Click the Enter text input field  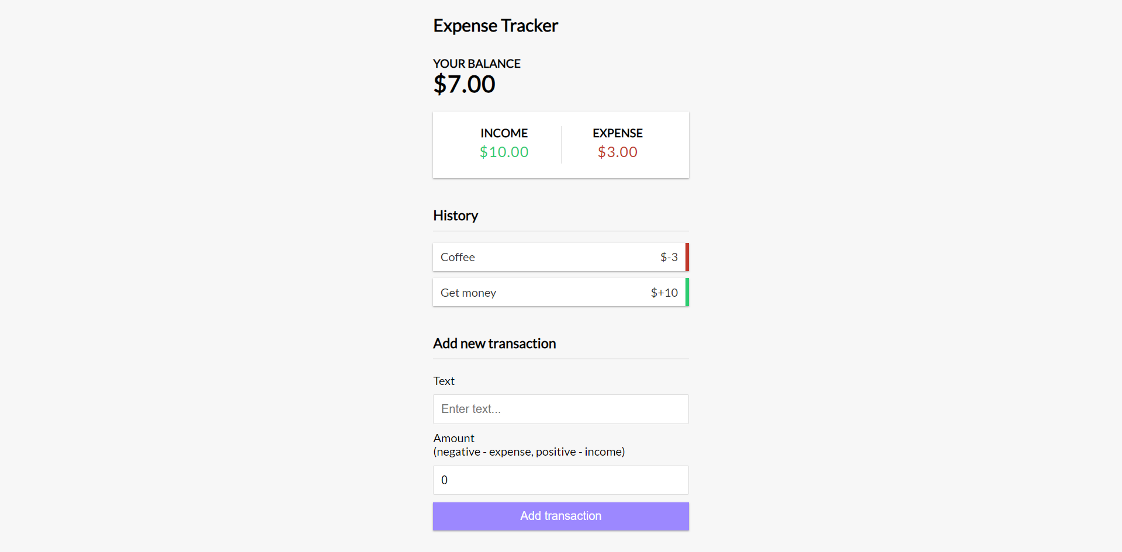[560, 409]
